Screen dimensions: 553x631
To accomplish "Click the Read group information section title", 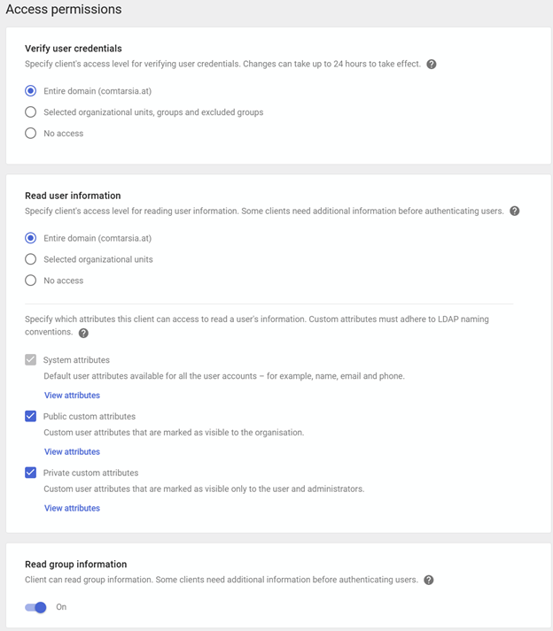I will point(75,565).
